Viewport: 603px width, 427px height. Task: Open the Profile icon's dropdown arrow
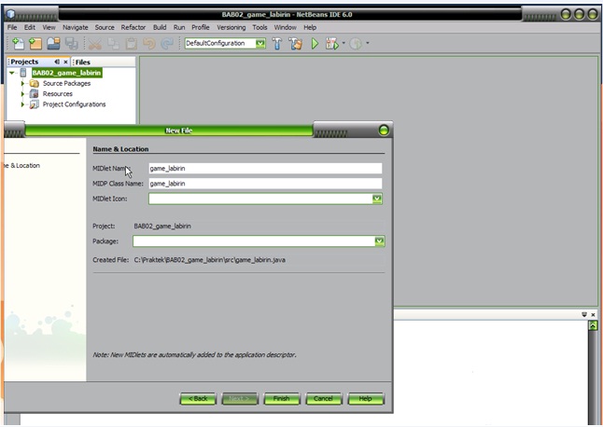pyautogui.click(x=368, y=43)
